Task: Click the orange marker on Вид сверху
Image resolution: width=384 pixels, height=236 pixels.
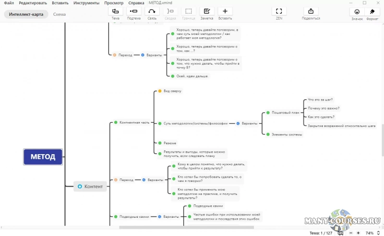Action: click(x=160, y=90)
